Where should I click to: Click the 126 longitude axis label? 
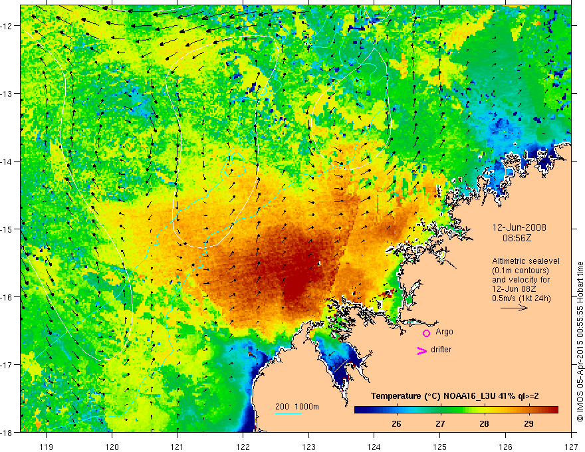505,447
